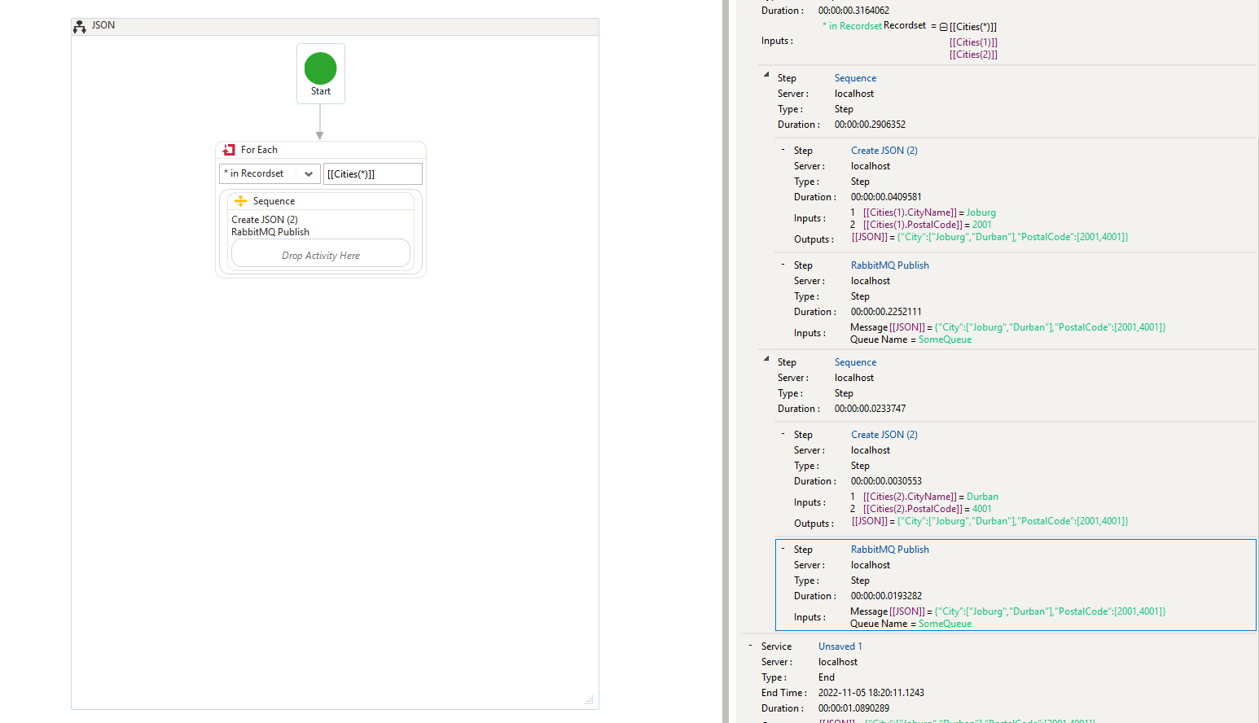Screen dimensions: 1259x723
Task: Click the yellow Sequence activity icon
Action: [x=241, y=201]
